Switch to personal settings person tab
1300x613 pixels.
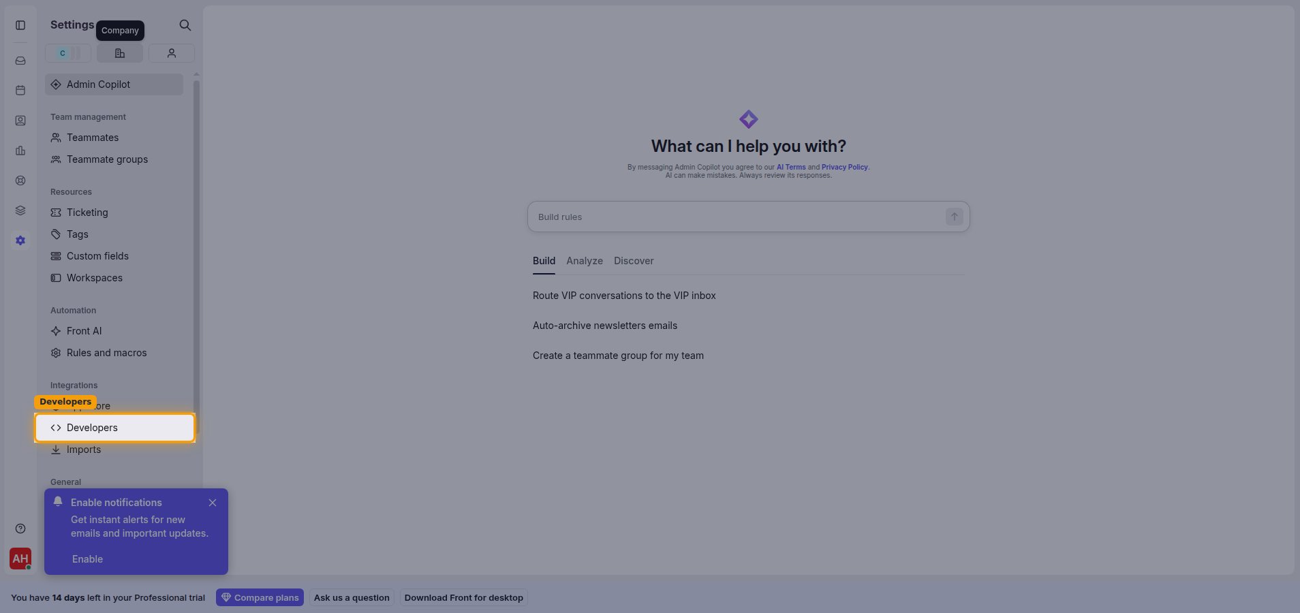tap(172, 53)
